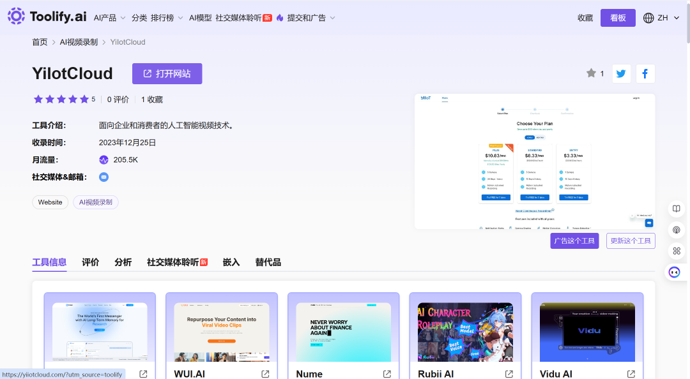The image size is (690, 379).
Task: Click the 2023年12月25日 date text
Action: 127,143
